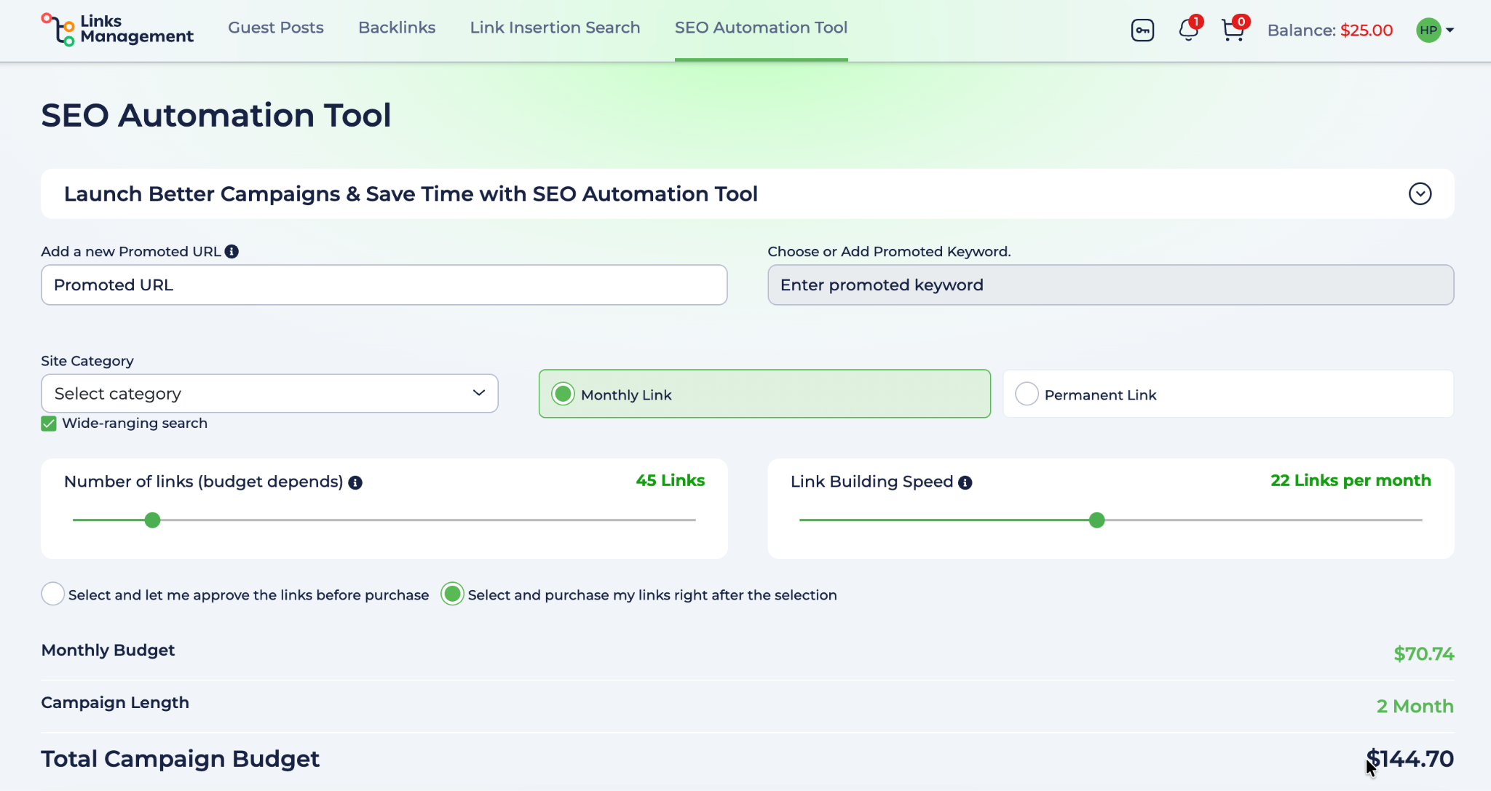Select the SEO Automation Tool tab
1491x791 pixels.
tap(761, 28)
